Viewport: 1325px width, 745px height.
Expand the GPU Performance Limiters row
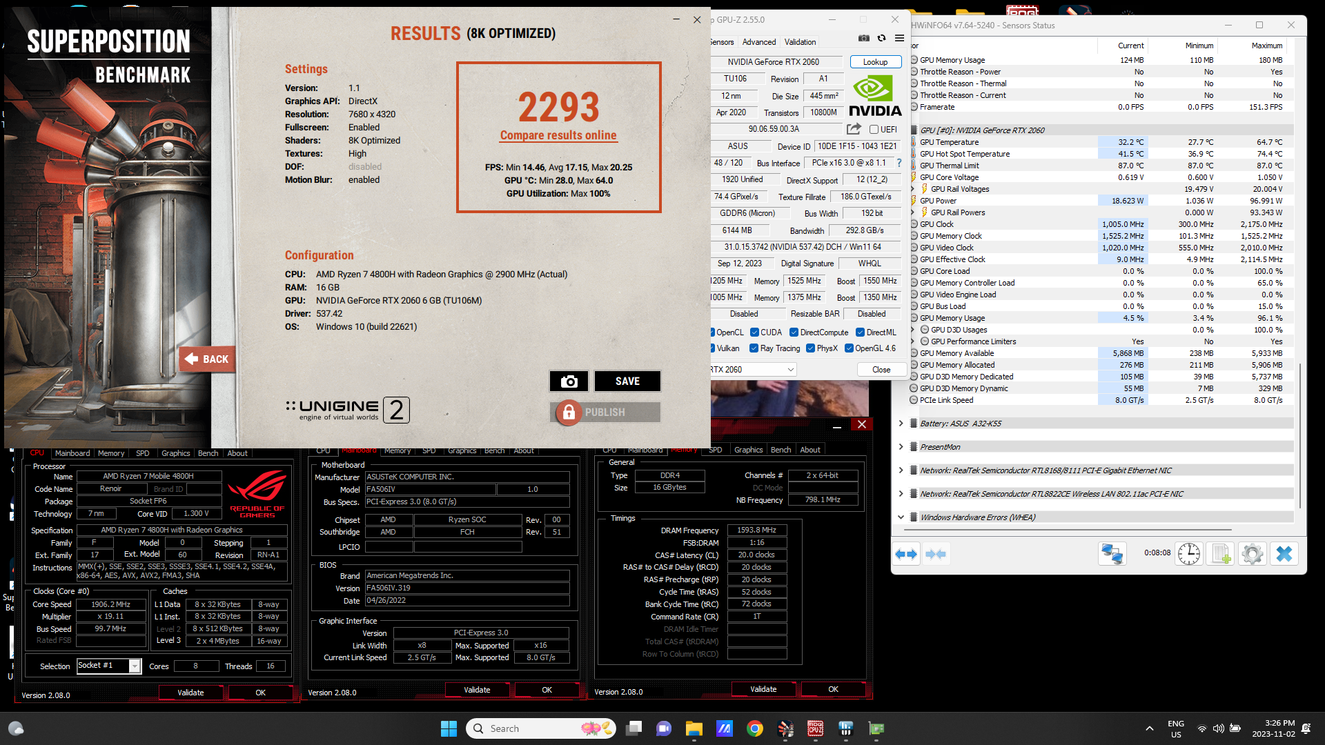pyautogui.click(x=912, y=341)
